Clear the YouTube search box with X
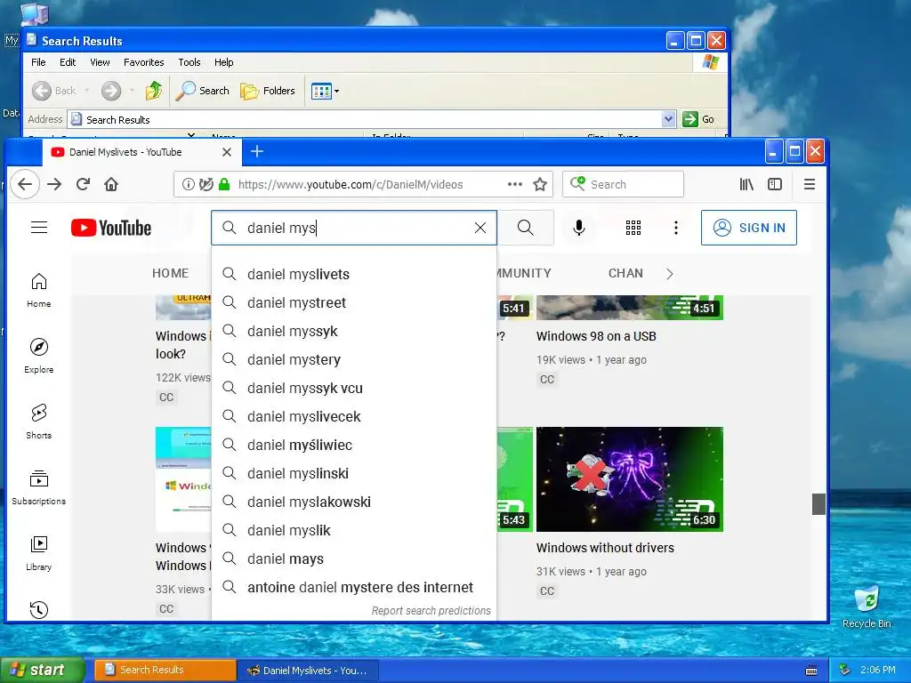The height and width of the screenshot is (683, 911). pyautogui.click(x=480, y=228)
